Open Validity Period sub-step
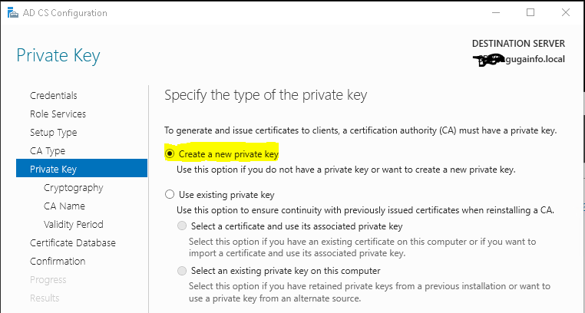The image size is (585, 313). coord(73,224)
